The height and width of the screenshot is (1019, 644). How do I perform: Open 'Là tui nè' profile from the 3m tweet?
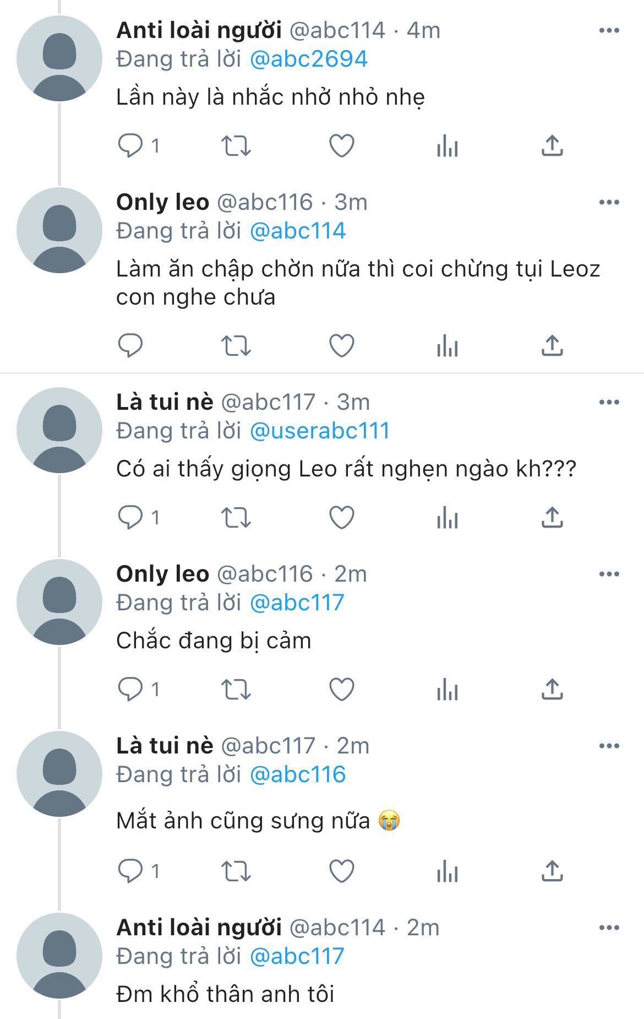165,402
